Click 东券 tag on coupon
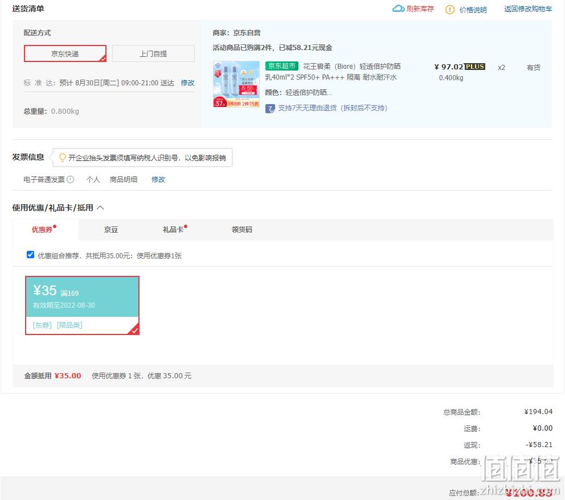565x500 pixels. coord(42,325)
